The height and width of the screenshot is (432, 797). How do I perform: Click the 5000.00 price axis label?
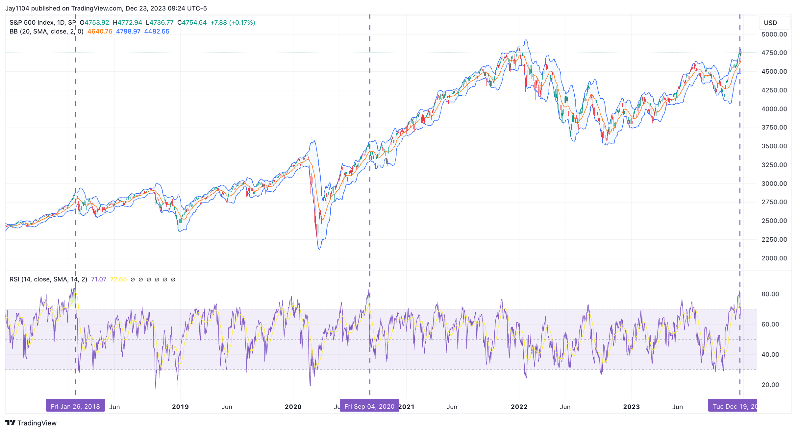pos(774,34)
